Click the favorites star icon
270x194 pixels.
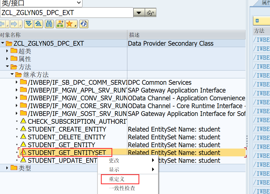tap(69, 24)
